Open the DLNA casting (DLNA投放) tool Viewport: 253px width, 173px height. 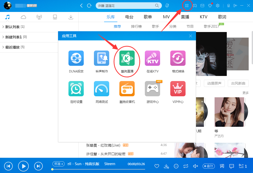tap(76, 58)
